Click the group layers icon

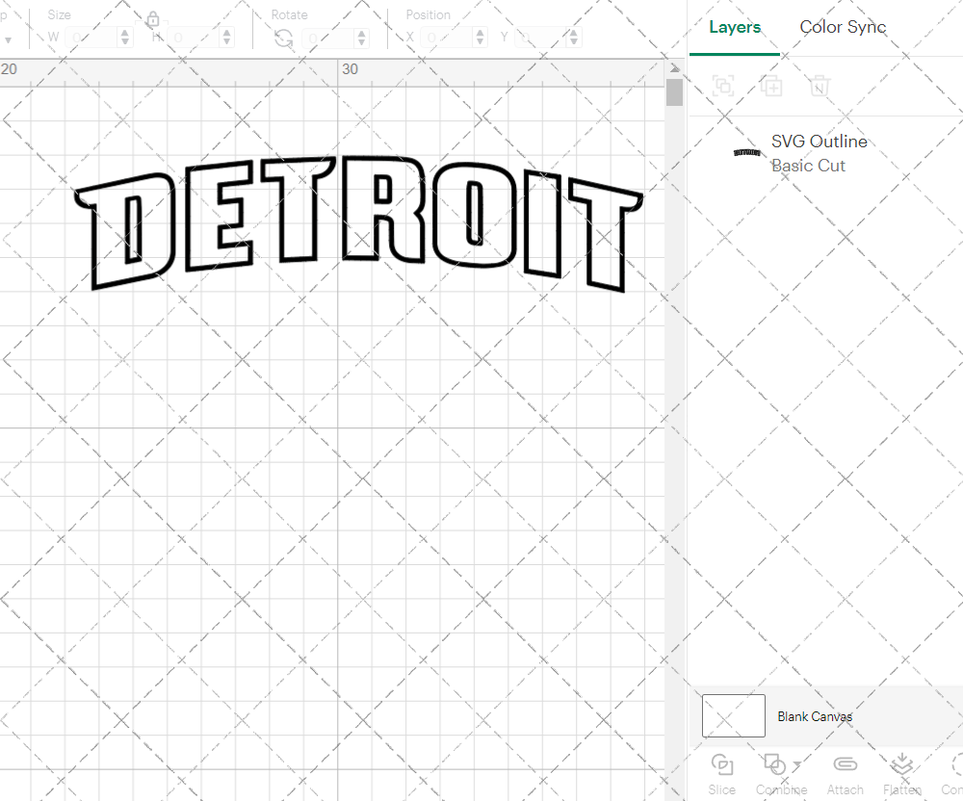tap(723, 87)
